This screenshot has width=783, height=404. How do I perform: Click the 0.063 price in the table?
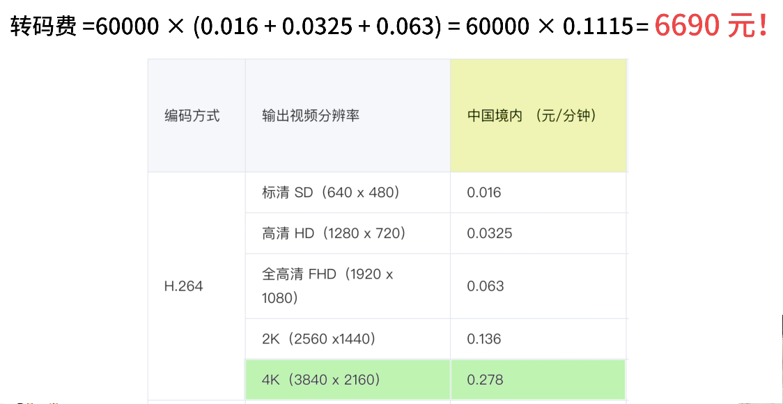click(x=486, y=286)
